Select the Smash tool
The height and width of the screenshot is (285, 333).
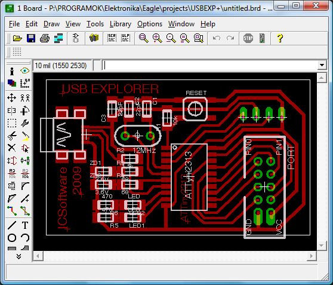point(12,186)
